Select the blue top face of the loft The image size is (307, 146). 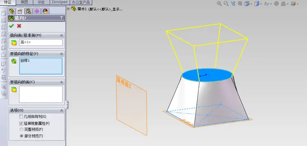click(207, 75)
